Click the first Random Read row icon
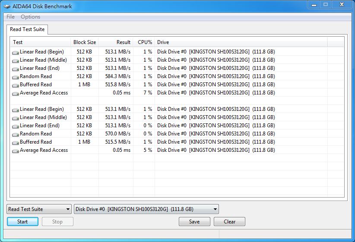This screenshot has width=355, height=242. [x=16, y=77]
